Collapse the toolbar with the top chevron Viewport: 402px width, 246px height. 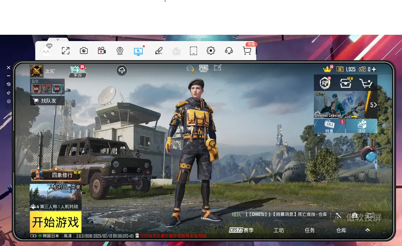point(58,39)
